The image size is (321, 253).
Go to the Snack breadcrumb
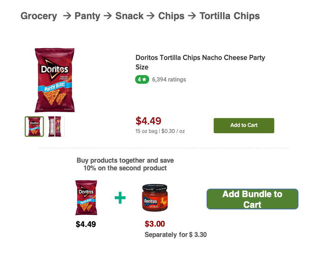coord(129,16)
